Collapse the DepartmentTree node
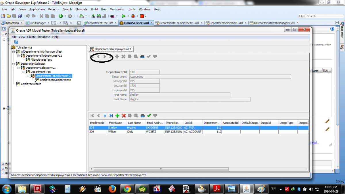The width and height of the screenshot is (345, 194). coord(23,72)
